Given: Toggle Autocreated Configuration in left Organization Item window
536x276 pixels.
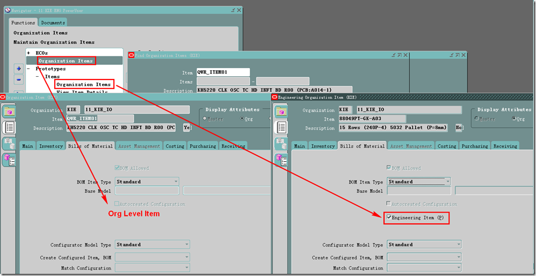Looking at the screenshot, I should point(117,204).
